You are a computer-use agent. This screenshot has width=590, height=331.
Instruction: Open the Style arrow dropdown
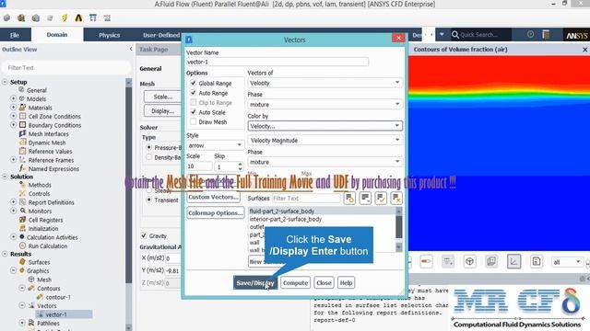coord(215,145)
